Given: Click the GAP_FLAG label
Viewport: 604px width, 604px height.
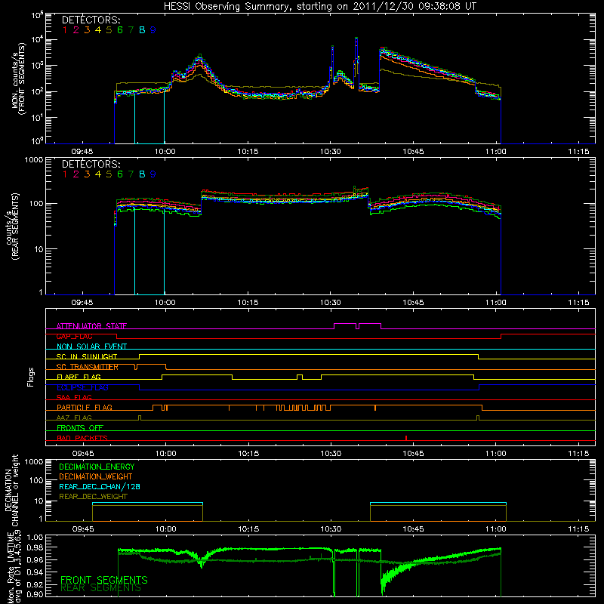Looking at the screenshot, I should 74,336.
